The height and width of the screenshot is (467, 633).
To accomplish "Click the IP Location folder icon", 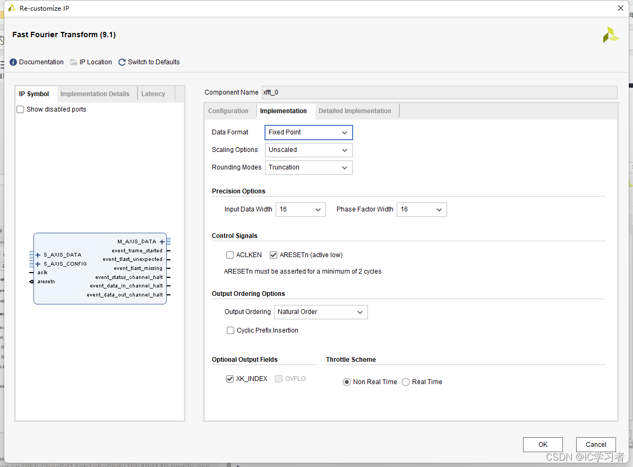I will [73, 62].
